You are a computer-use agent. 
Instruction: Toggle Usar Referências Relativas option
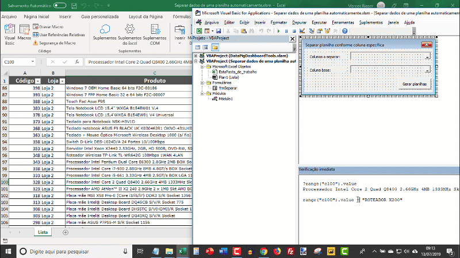coord(59,34)
